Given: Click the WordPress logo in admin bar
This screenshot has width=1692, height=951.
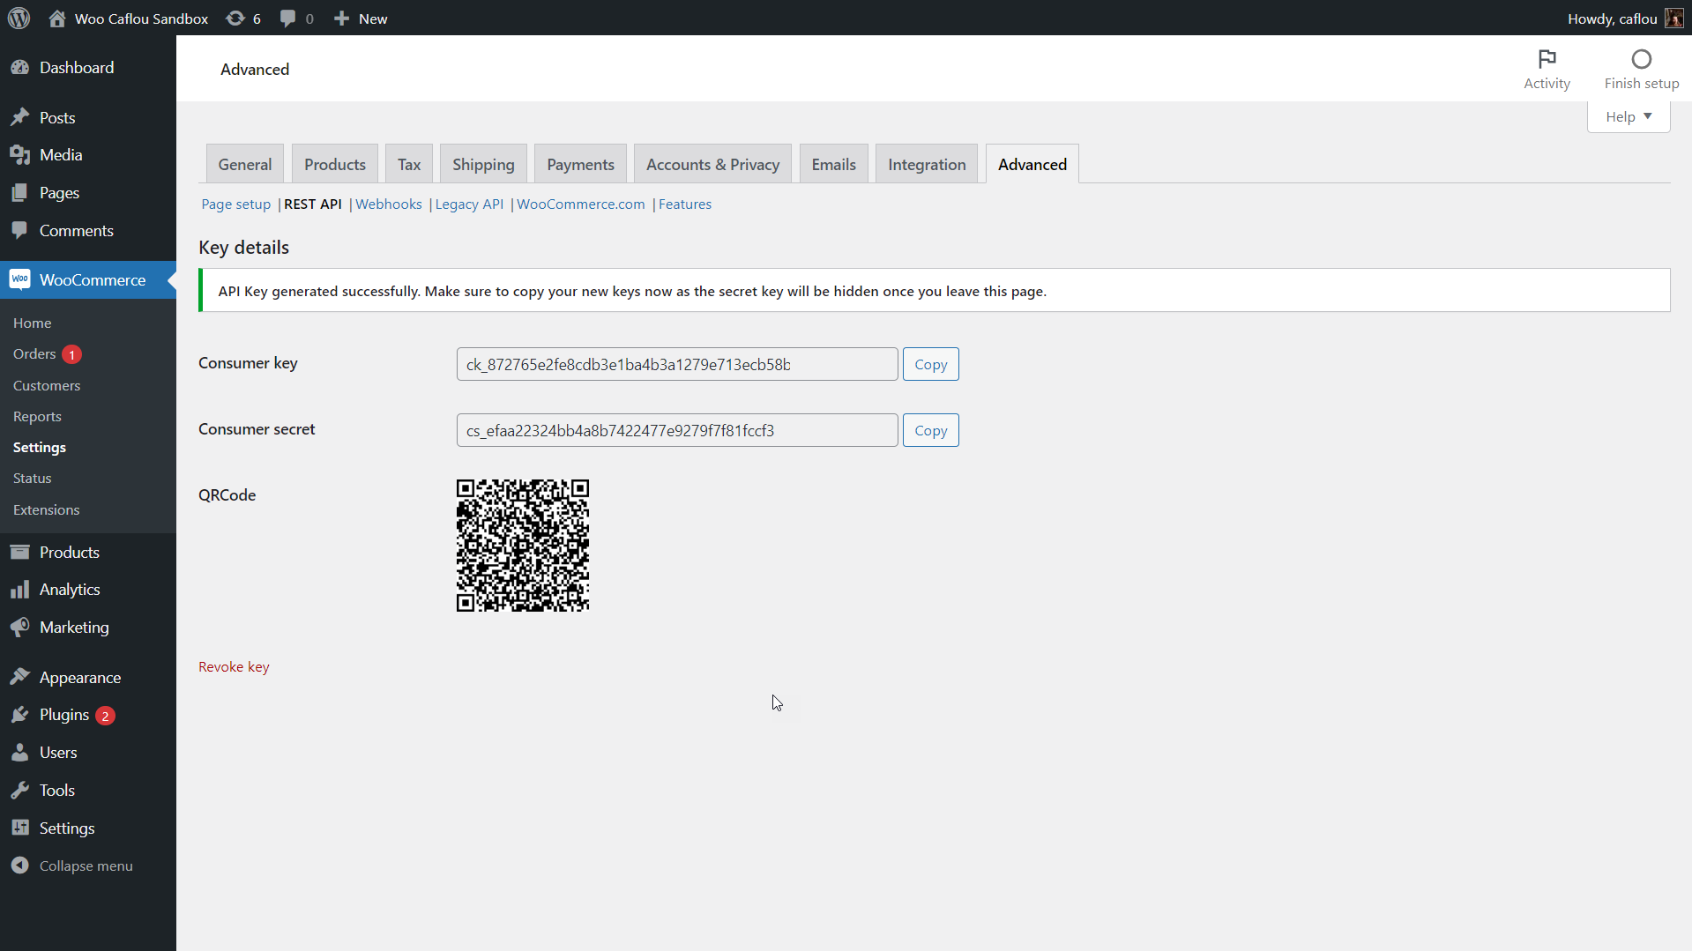Looking at the screenshot, I should [19, 18].
